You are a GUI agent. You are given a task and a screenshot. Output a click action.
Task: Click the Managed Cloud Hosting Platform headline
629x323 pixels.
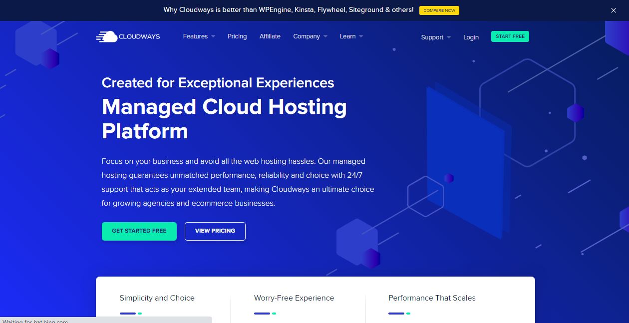click(224, 119)
